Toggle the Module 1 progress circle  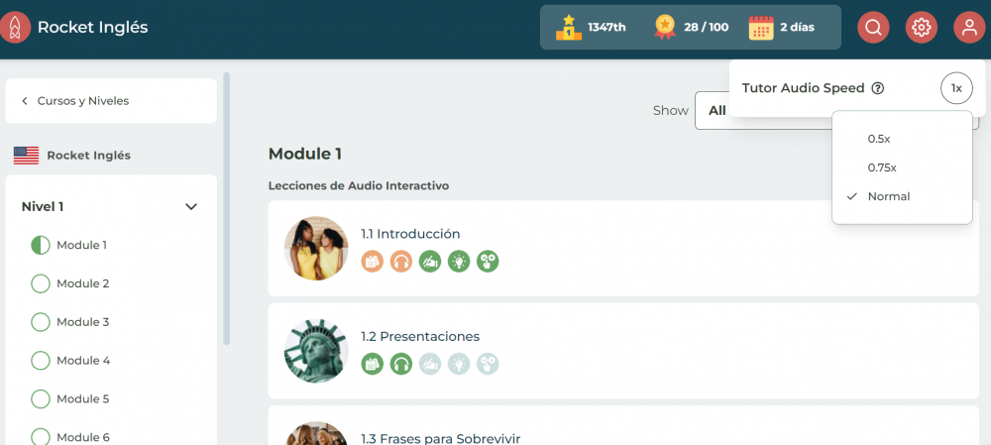pos(41,245)
